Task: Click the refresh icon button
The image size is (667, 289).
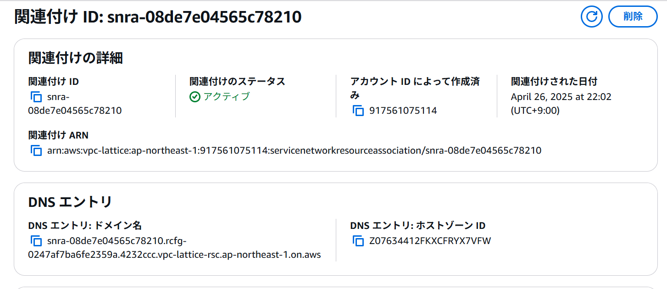Action: tap(592, 17)
